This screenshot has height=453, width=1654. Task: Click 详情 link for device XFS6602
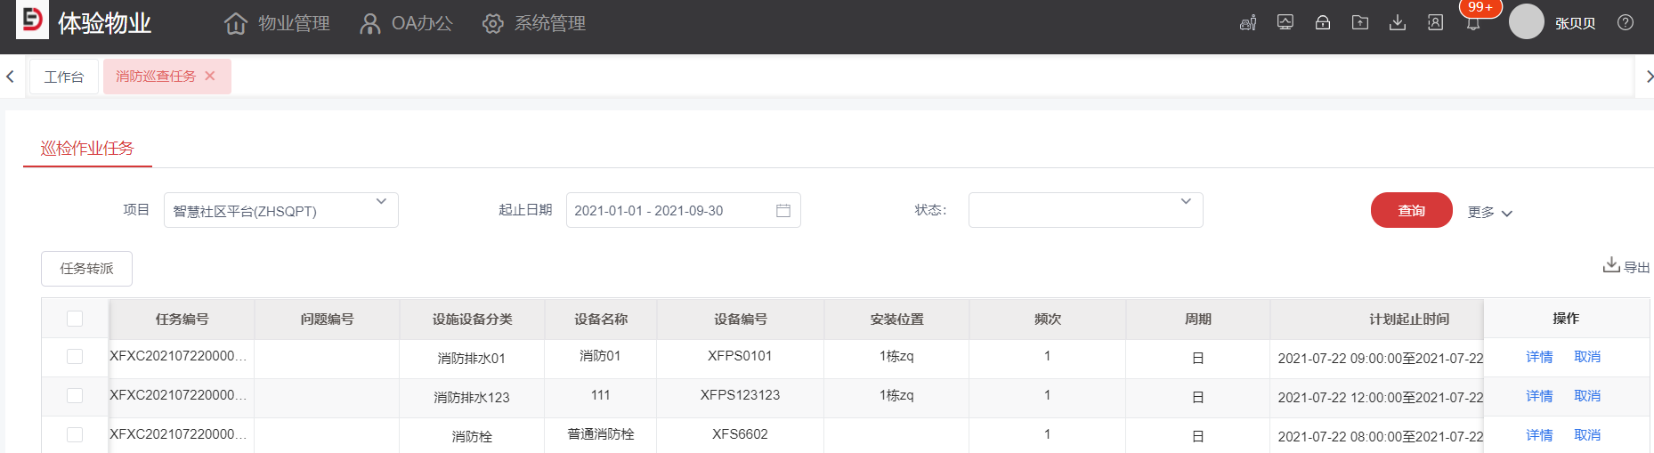point(1539,435)
